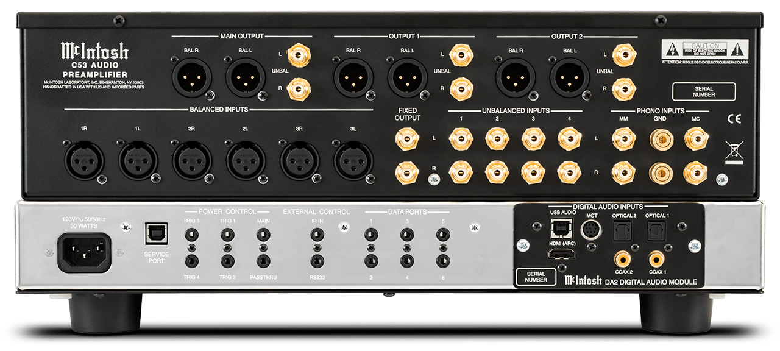Click the Phono MC R RCA jack
Image resolution: width=780 pixels, height=351 pixels.
click(696, 172)
